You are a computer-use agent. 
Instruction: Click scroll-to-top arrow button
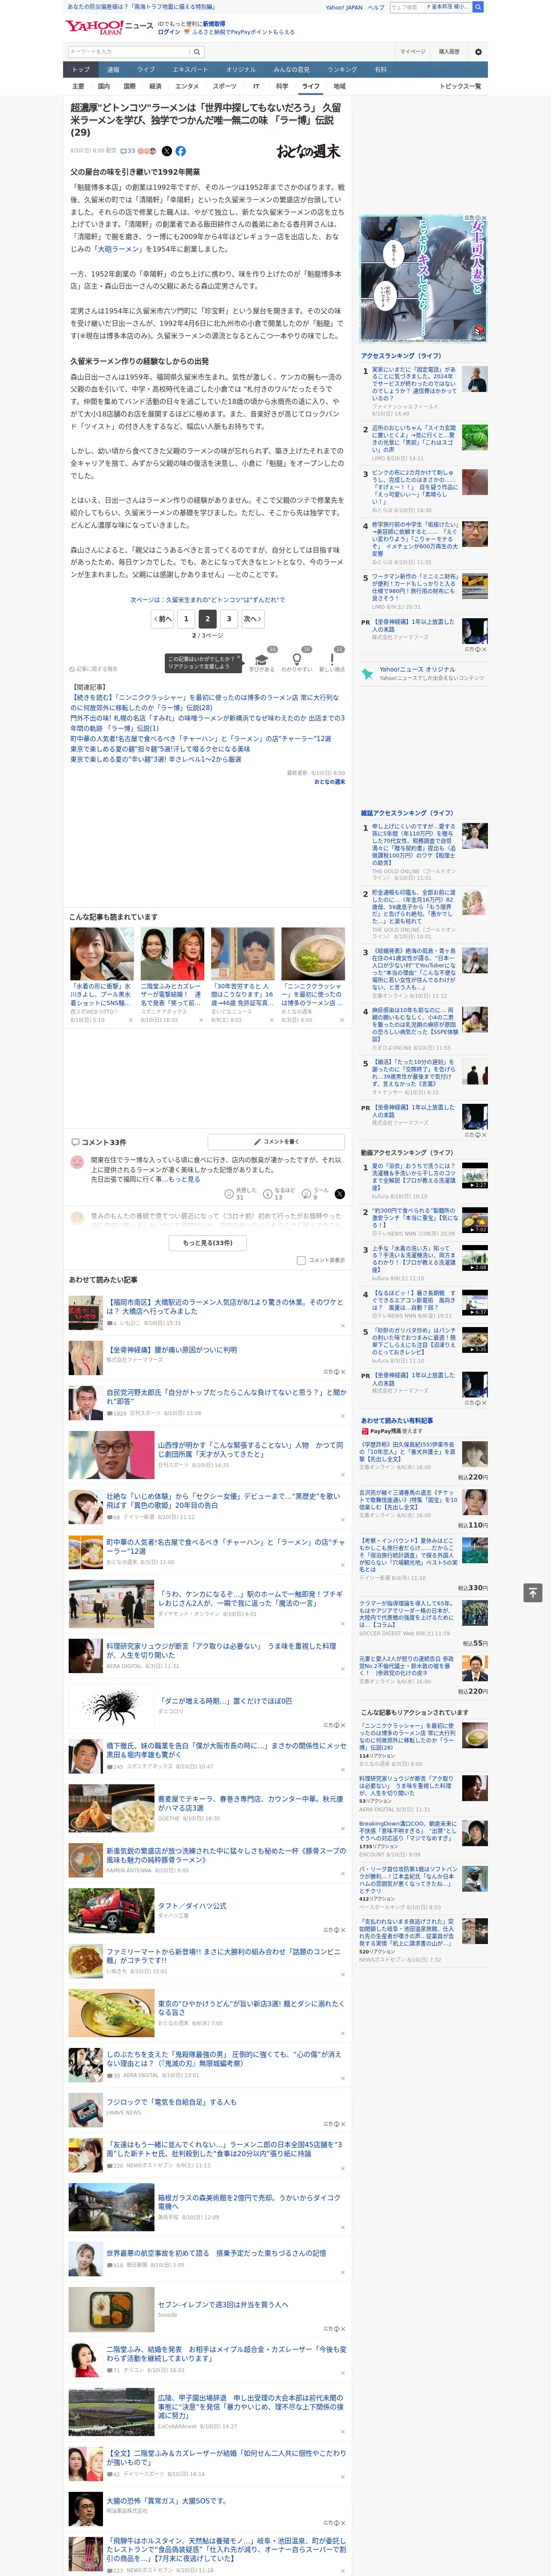(x=533, y=1592)
